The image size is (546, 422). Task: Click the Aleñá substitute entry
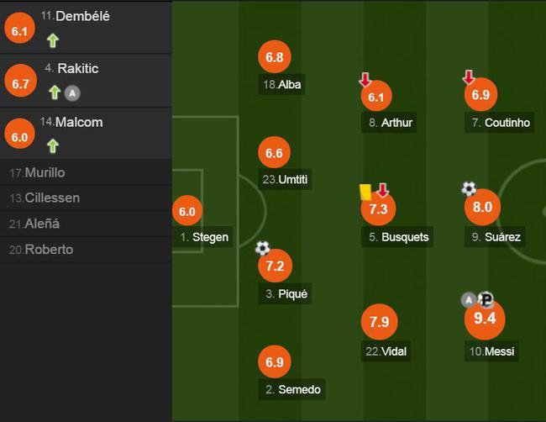point(86,224)
